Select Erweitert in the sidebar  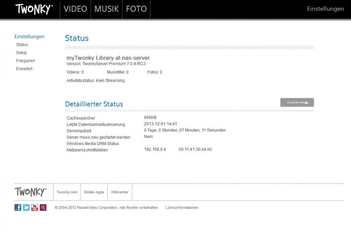tap(24, 69)
